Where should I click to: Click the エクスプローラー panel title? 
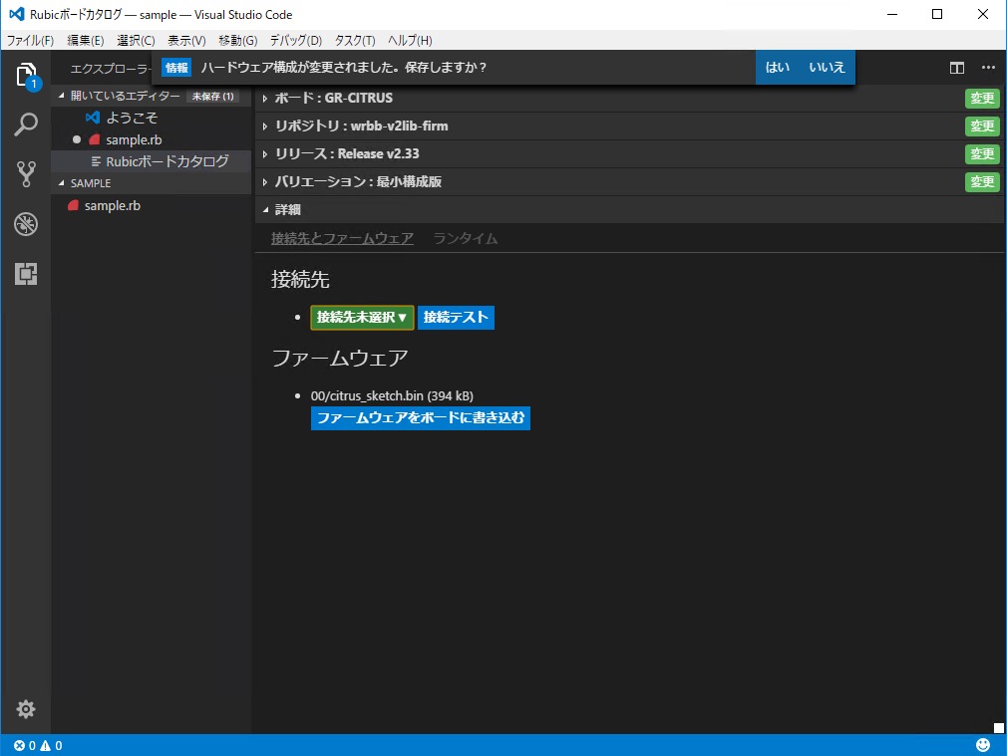point(111,68)
